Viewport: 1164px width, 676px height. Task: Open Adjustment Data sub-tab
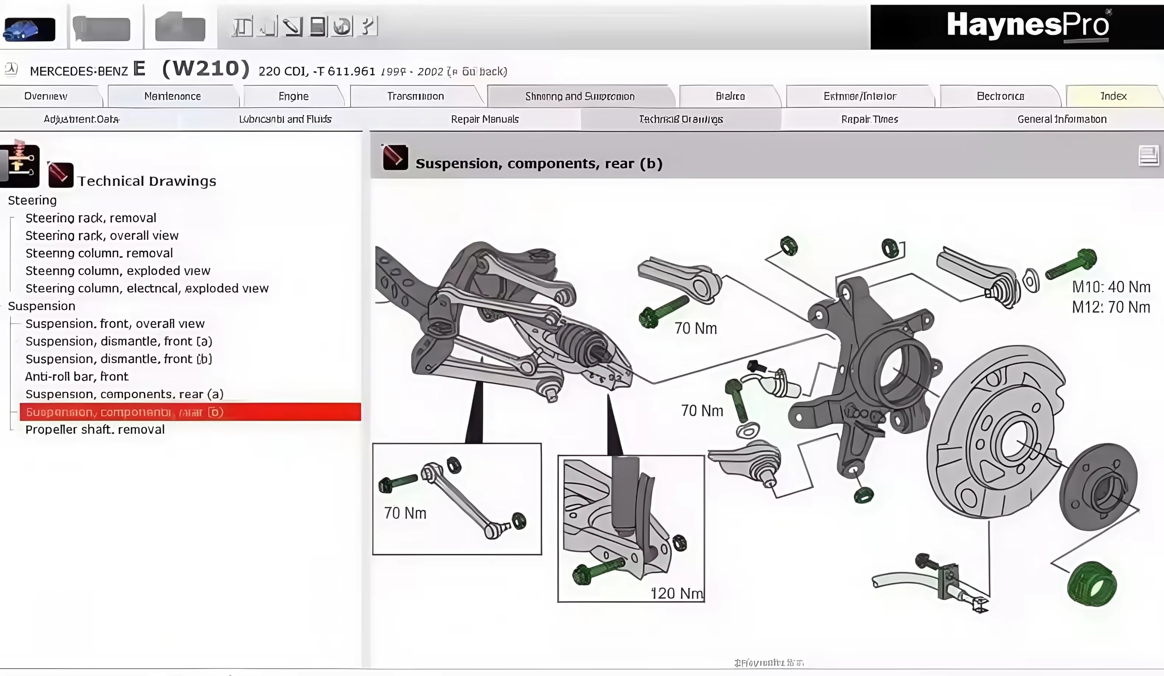pos(81,119)
